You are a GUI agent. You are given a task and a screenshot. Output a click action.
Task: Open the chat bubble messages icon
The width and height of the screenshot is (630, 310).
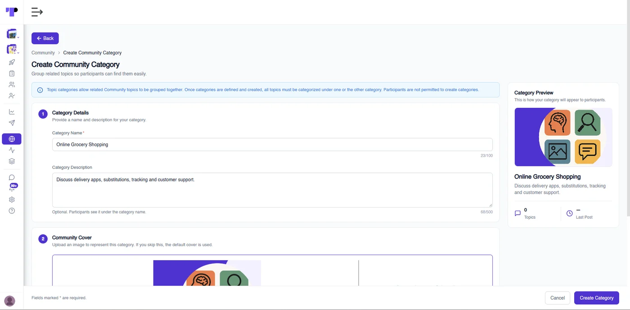pyautogui.click(x=12, y=177)
